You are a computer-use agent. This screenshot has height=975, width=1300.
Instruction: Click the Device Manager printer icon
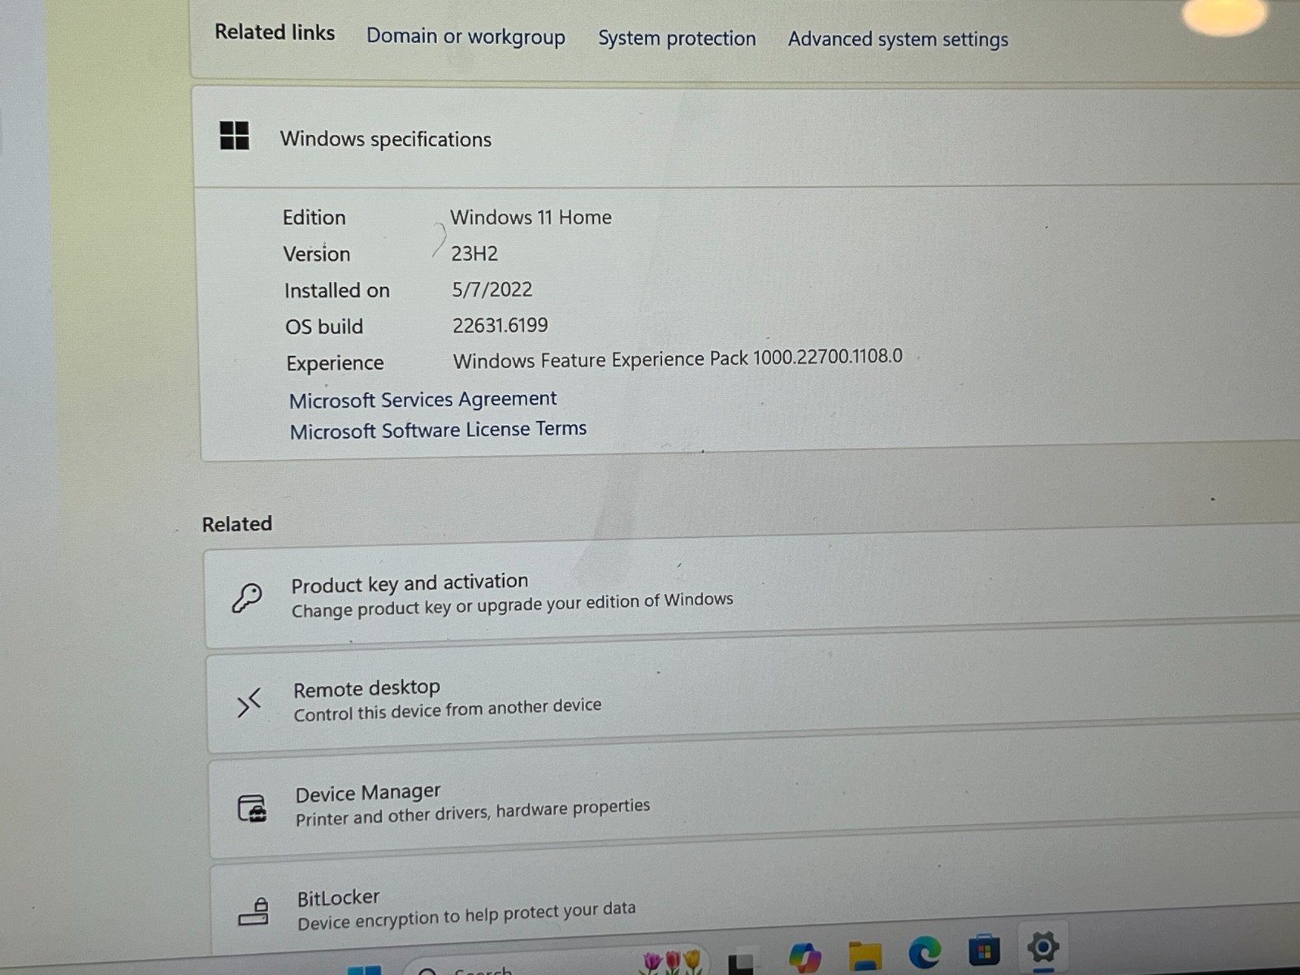(252, 808)
